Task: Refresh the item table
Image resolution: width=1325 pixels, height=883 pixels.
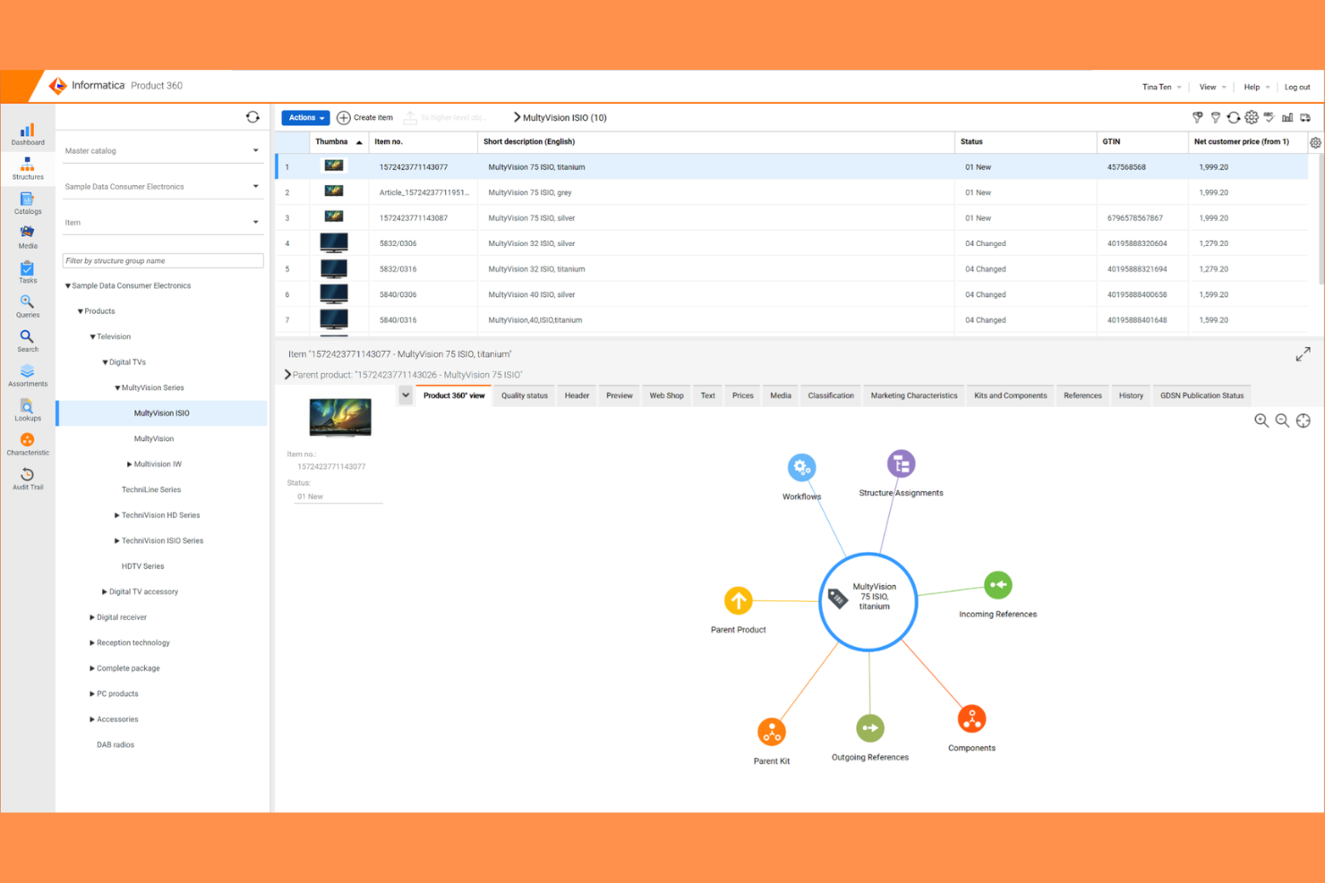Action: coord(1234,117)
